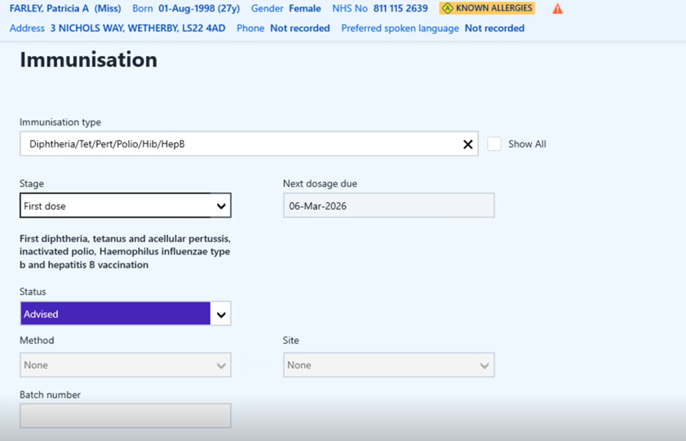
Task: Click the Next dosage due date field
Action: [x=388, y=205]
